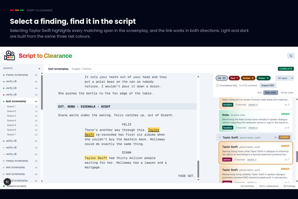This screenshot has height=199, width=298.
Task: Click underlined Taylor in FELIX's dialogue
Action: tap(153, 130)
